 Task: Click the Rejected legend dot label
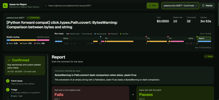tap(113, 34)
